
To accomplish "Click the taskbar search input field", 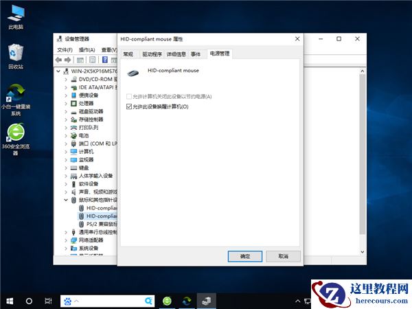I will point(108,301).
